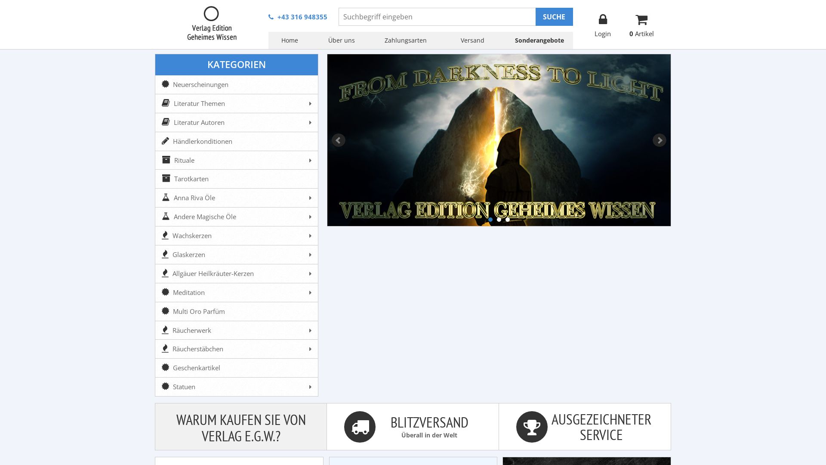
Task: Click the badge icon for Meditation
Action: pyautogui.click(x=166, y=292)
